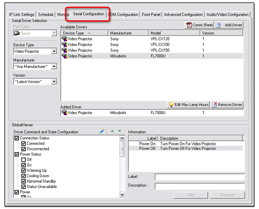Uncheck the Abnormal Standby checkbox

tap(23, 182)
